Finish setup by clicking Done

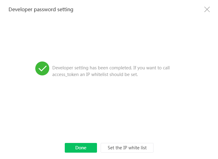(x=81, y=148)
